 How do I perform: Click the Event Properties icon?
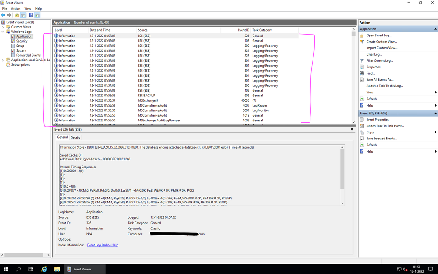coord(362,120)
